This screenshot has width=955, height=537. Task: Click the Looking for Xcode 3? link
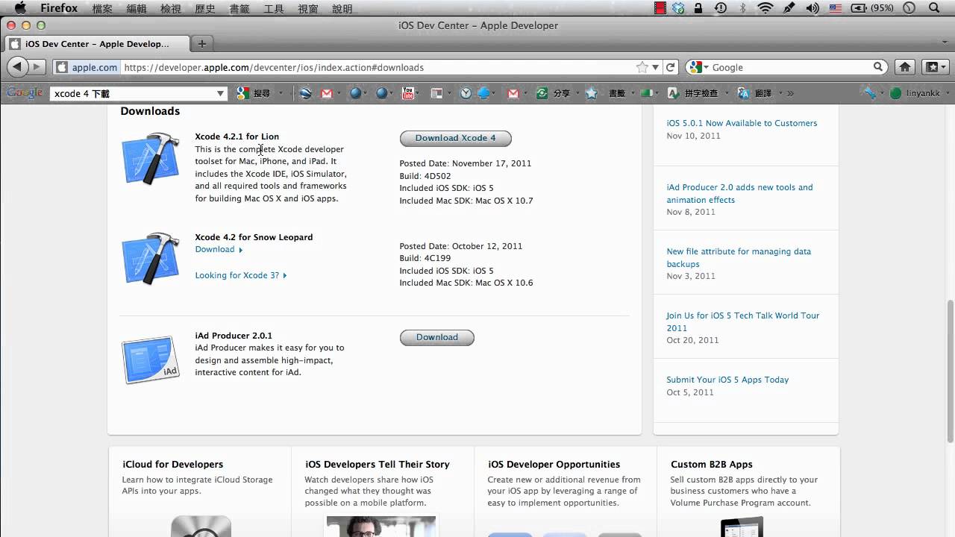click(x=240, y=275)
